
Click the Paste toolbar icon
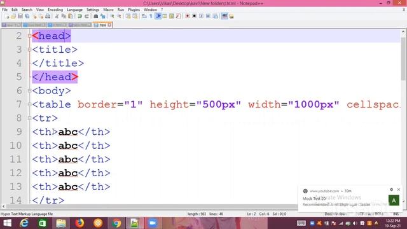tap(71, 16)
